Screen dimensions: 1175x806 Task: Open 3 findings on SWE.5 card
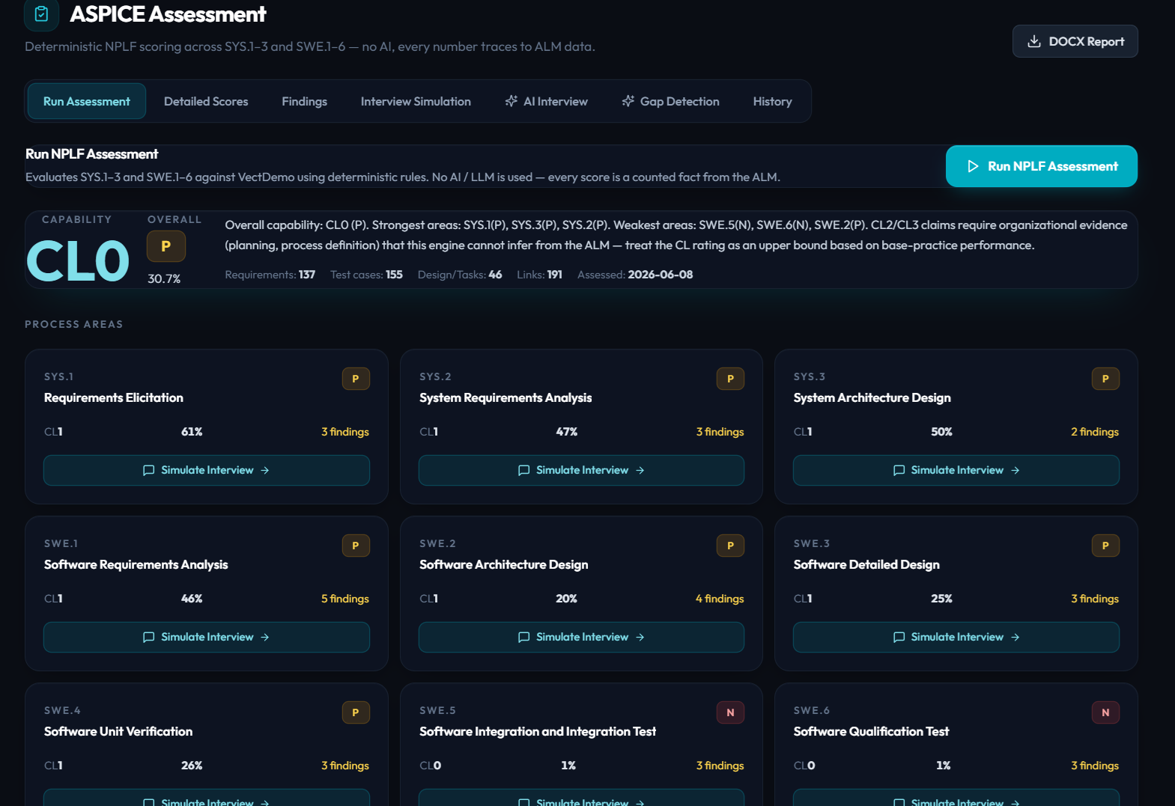coord(720,766)
